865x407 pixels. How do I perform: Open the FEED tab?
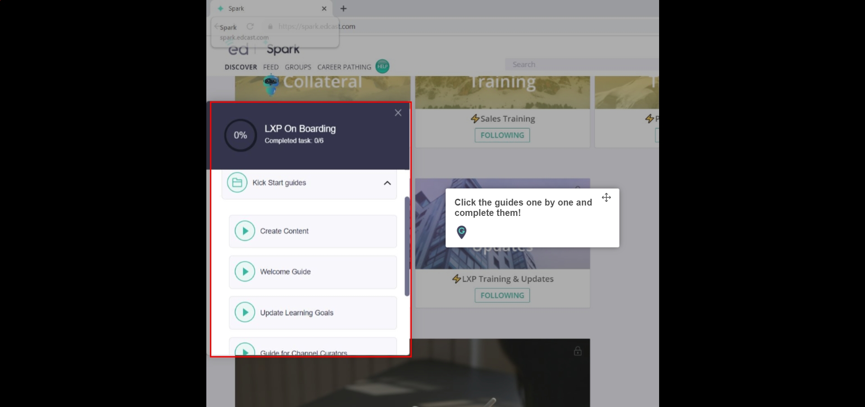pyautogui.click(x=271, y=67)
